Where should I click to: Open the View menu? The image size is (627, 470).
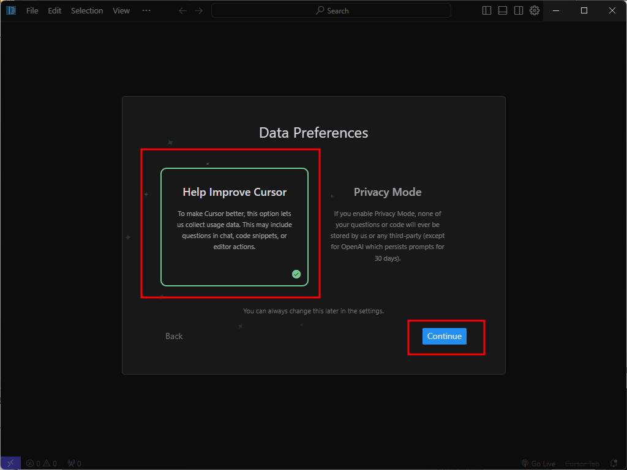[x=121, y=11]
